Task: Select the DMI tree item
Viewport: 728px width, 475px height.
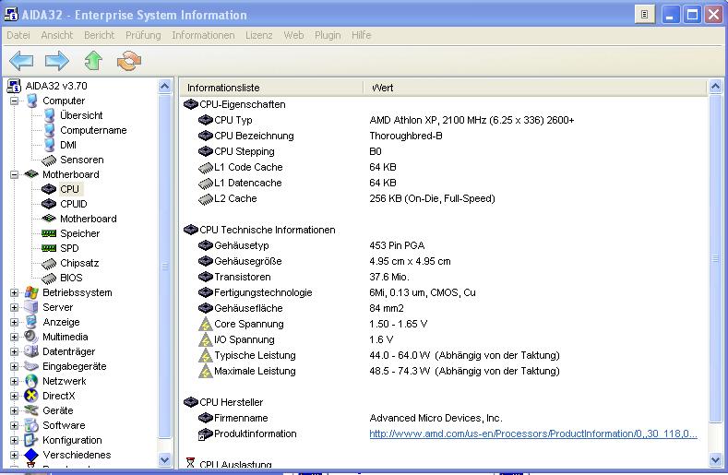Action: coord(67,145)
